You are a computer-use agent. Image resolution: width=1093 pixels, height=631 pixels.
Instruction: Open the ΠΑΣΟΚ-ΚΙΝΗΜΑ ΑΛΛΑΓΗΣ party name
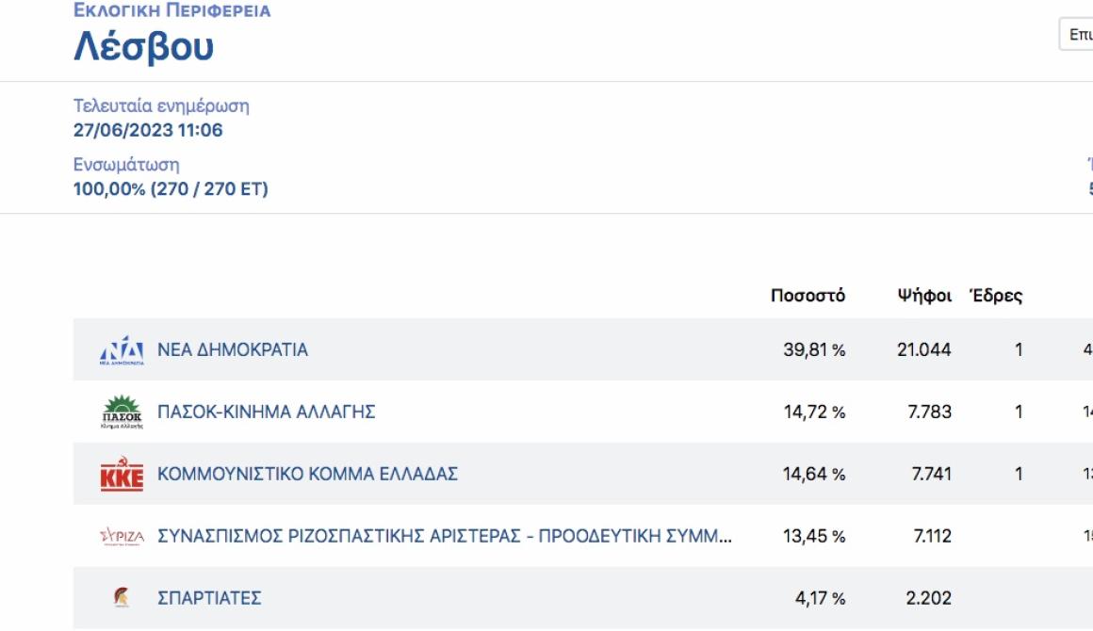[267, 412]
